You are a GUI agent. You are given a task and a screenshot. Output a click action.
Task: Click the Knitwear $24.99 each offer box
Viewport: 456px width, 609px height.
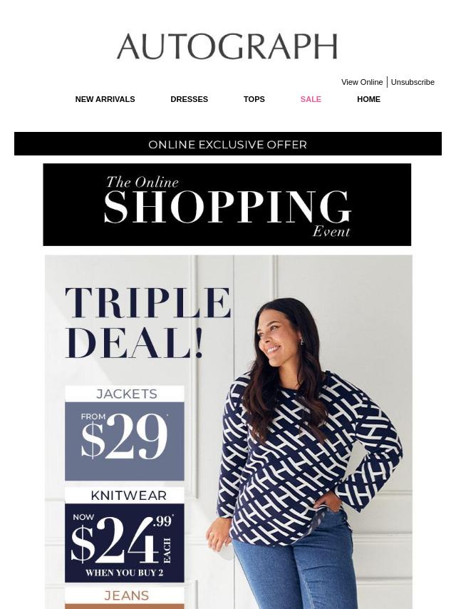(x=125, y=543)
